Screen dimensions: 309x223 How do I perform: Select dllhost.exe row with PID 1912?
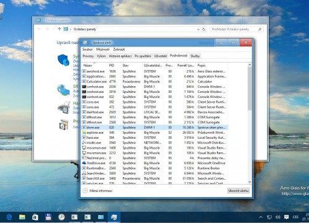tap(154, 117)
